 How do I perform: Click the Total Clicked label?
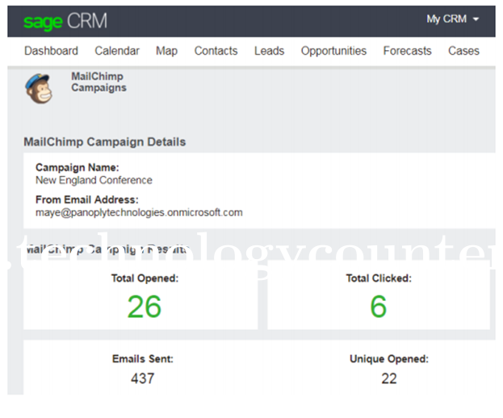pos(379,278)
